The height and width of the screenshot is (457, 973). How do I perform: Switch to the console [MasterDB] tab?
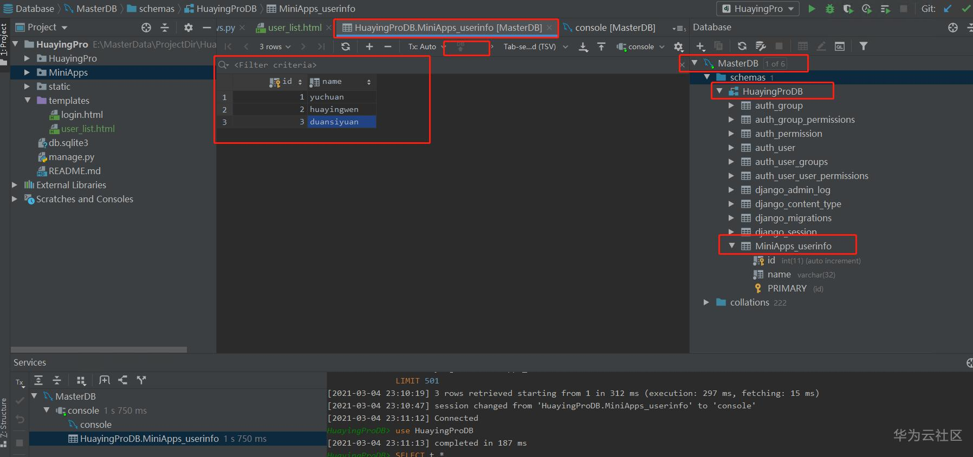pos(609,28)
